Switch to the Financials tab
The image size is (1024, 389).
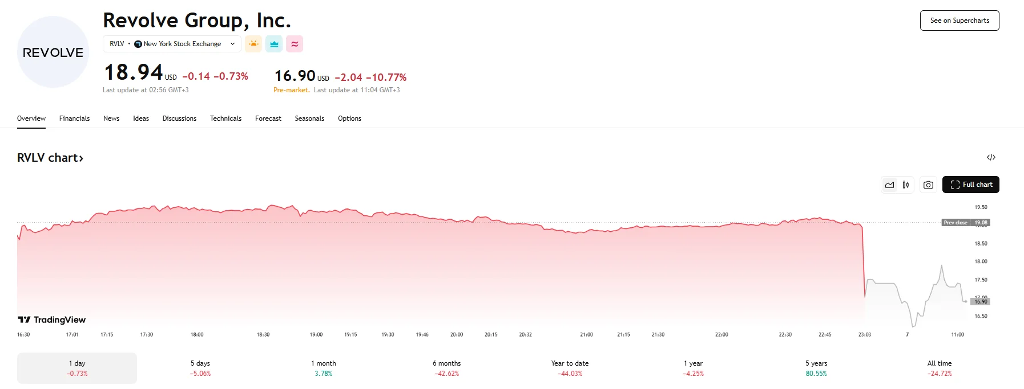74,118
